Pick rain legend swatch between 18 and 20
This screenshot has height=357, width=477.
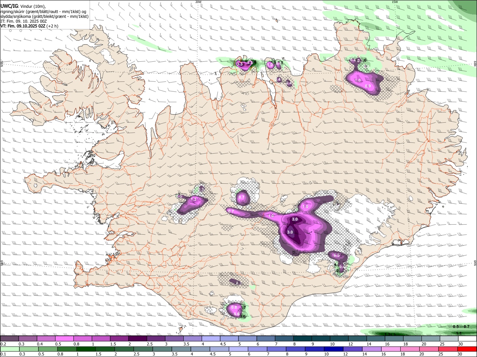pos(411,349)
